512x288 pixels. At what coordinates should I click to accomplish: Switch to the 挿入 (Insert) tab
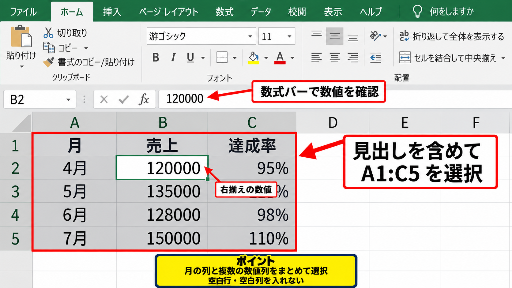[112, 12]
